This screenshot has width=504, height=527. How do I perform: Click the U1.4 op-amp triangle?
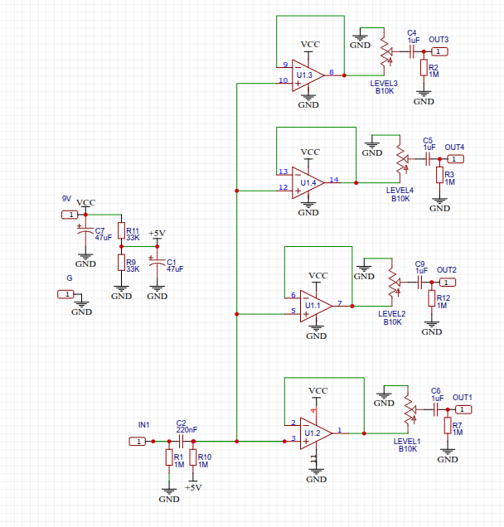point(308,183)
